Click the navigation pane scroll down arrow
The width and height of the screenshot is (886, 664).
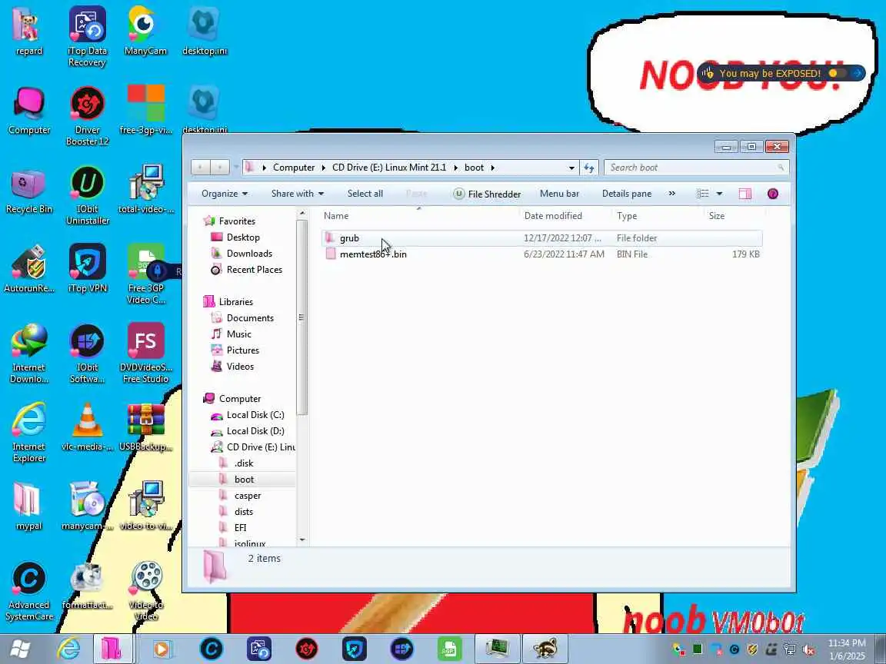(302, 539)
